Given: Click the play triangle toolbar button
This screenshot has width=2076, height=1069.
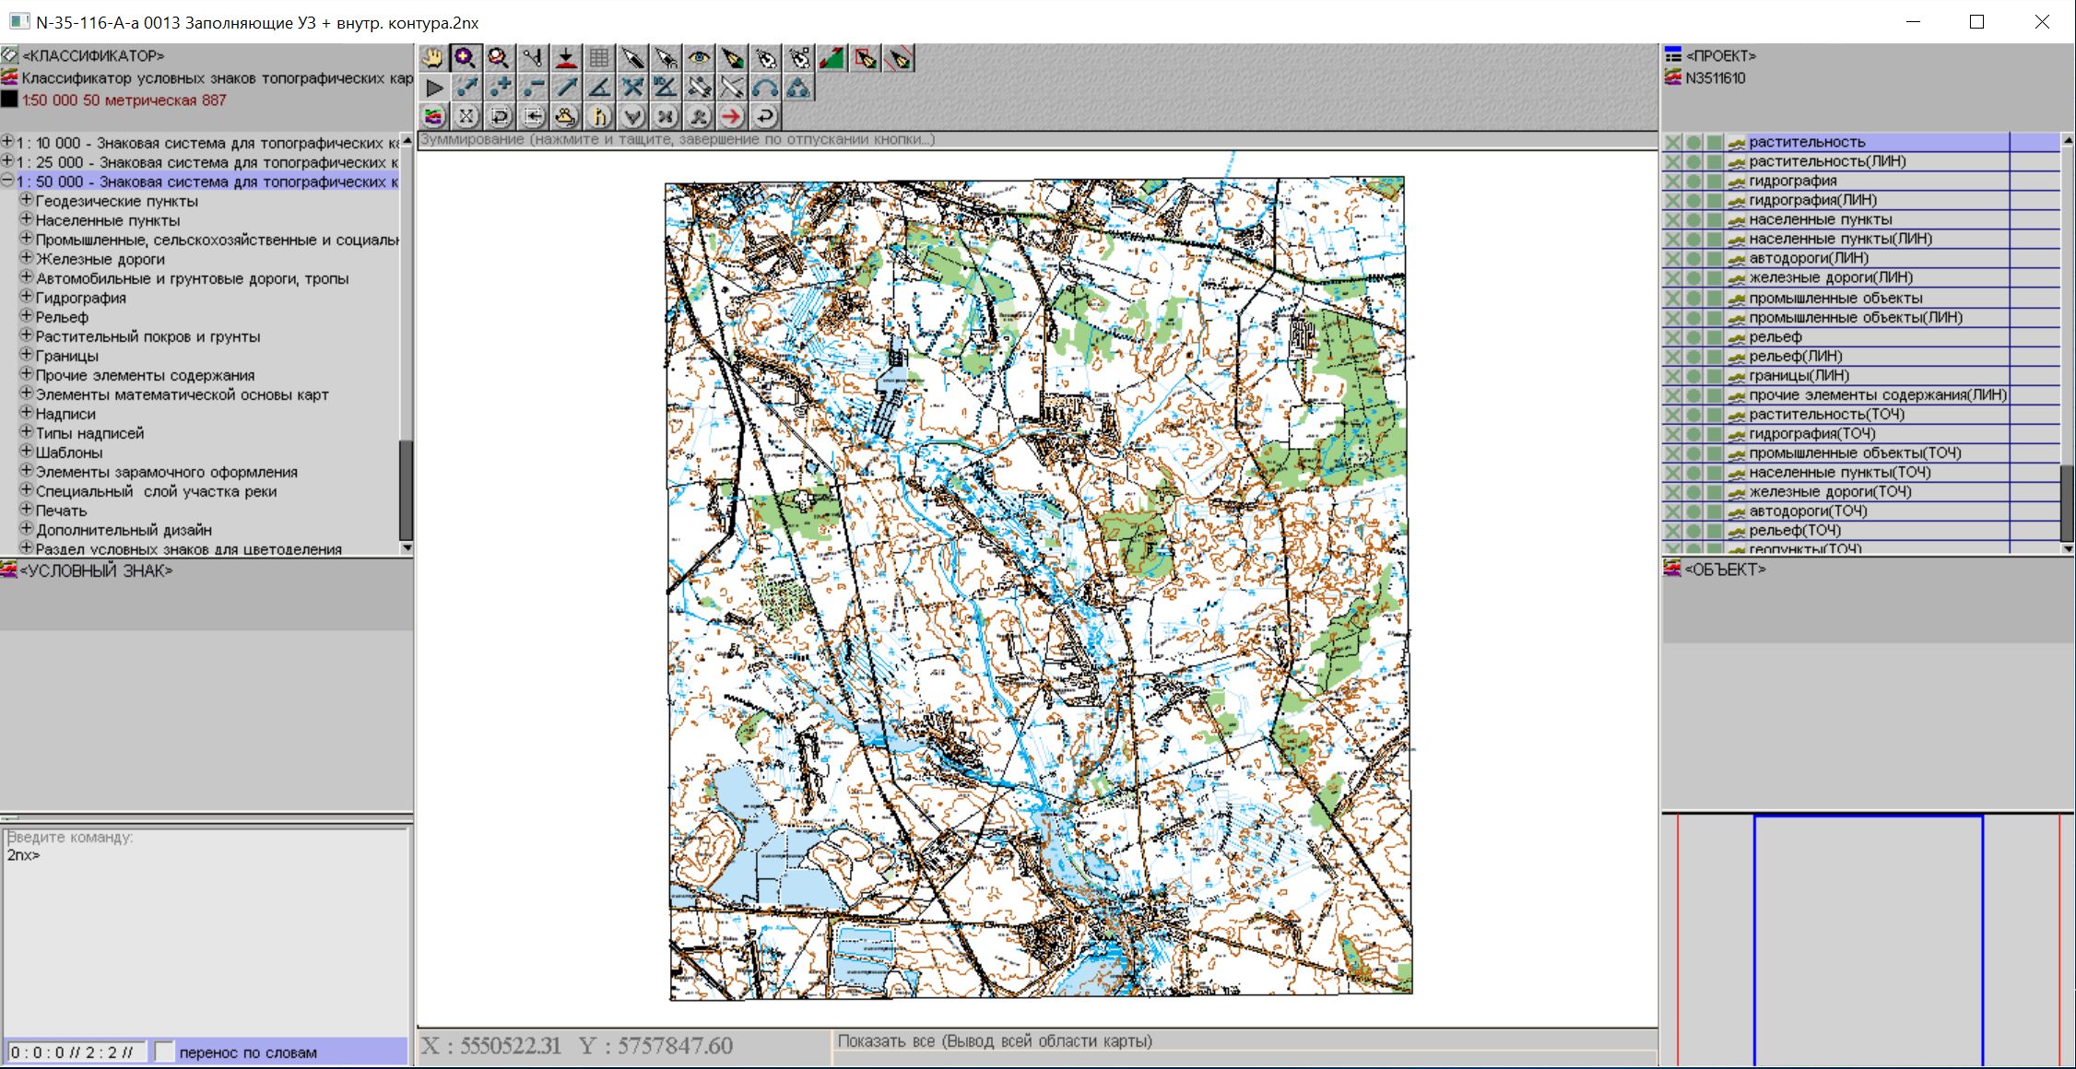Looking at the screenshot, I should click(x=433, y=88).
